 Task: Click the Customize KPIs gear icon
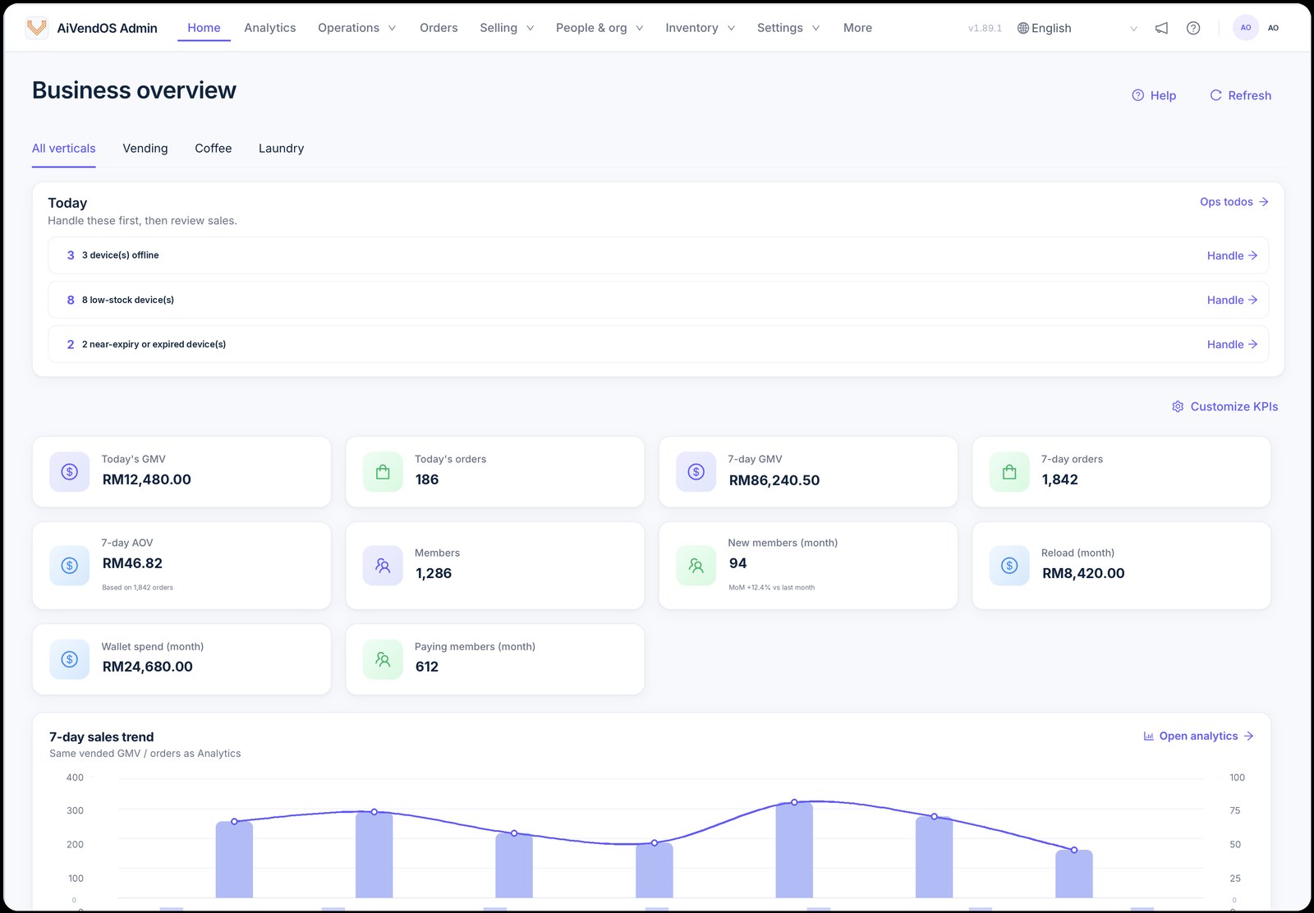pyautogui.click(x=1178, y=406)
